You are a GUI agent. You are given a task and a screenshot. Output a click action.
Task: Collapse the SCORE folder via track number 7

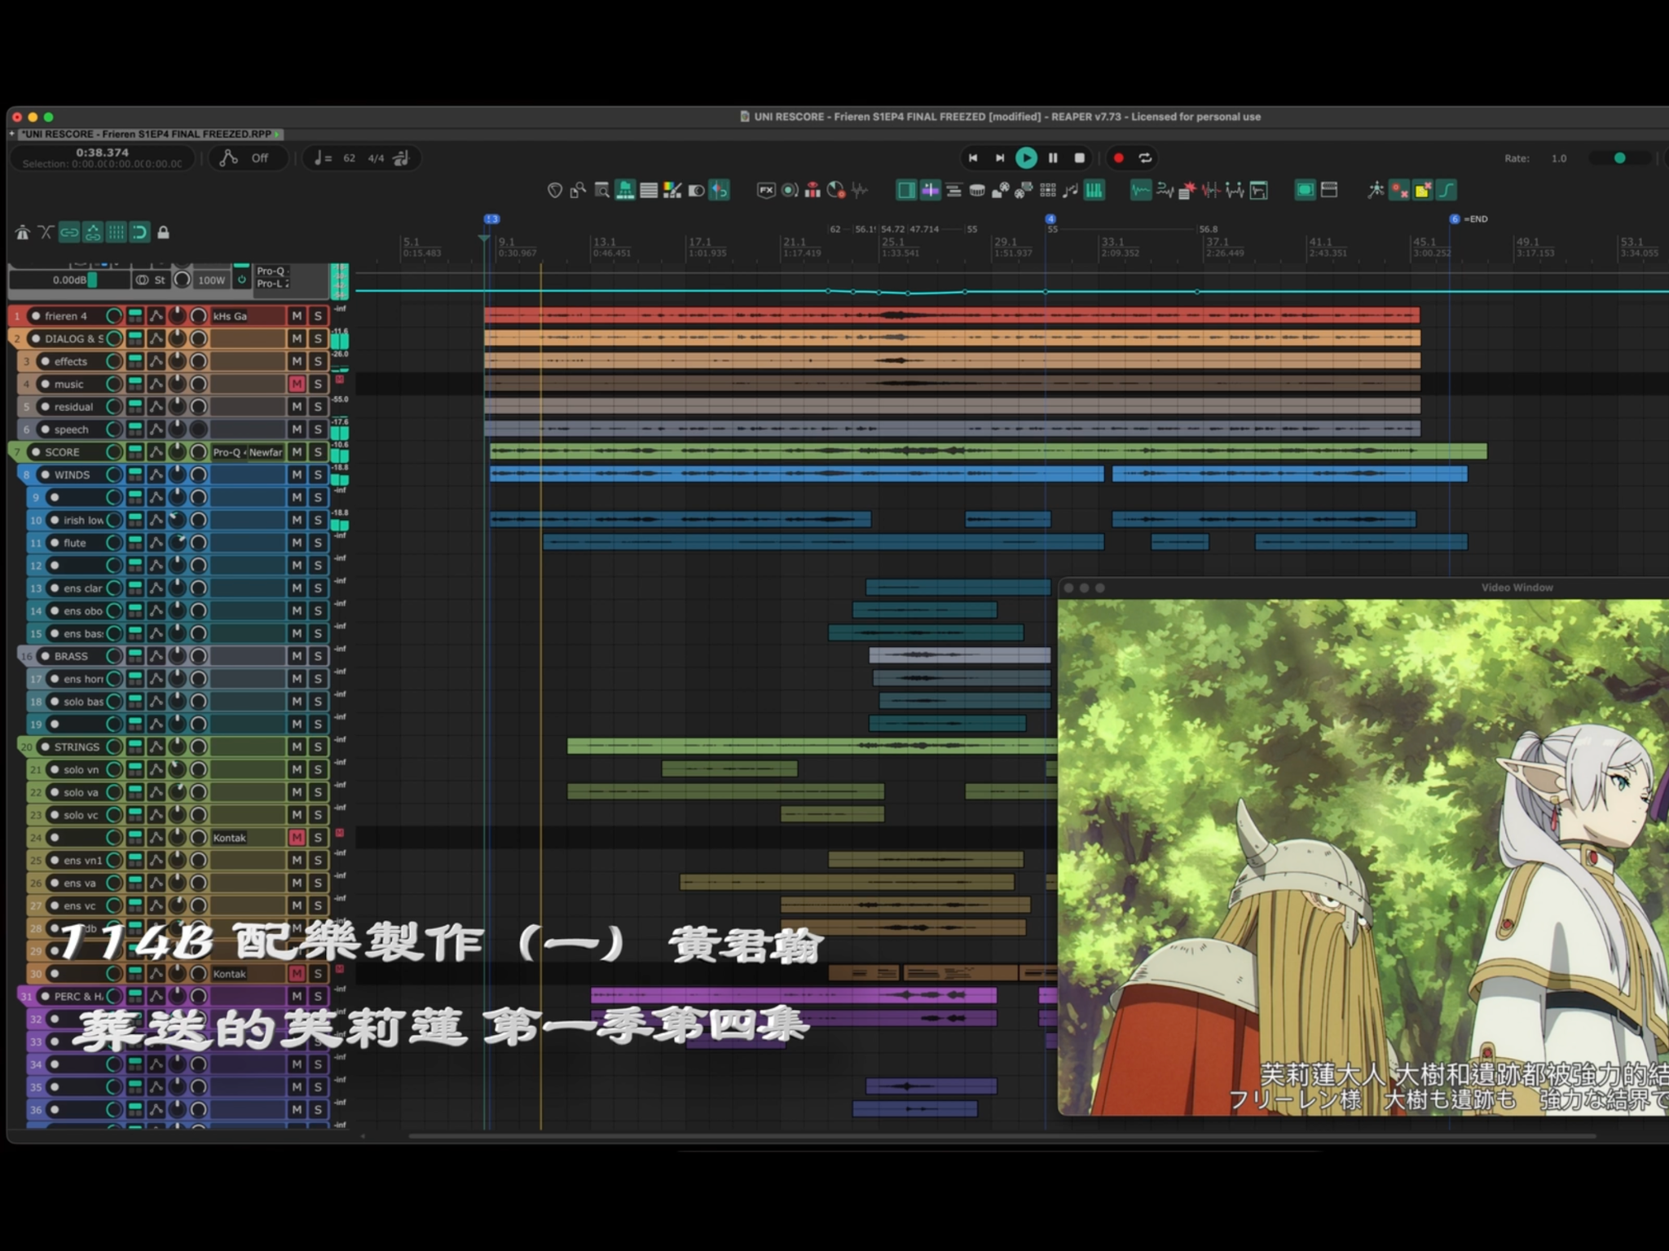(17, 452)
